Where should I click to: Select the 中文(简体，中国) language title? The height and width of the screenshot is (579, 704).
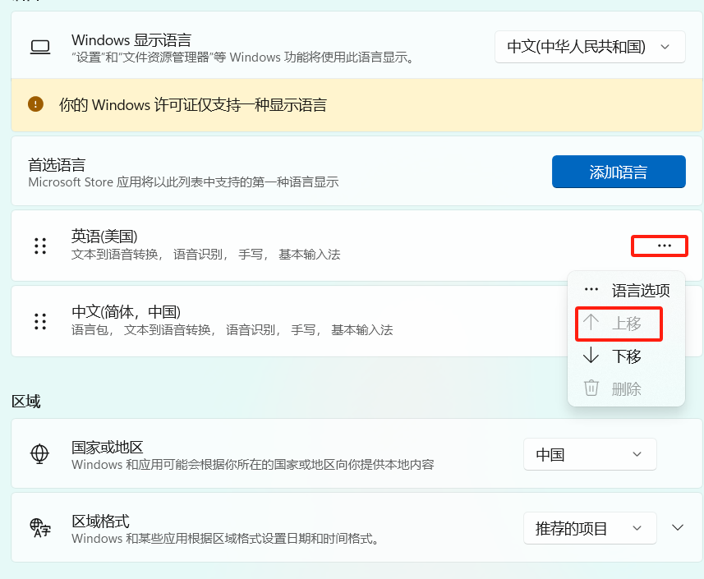point(127,311)
